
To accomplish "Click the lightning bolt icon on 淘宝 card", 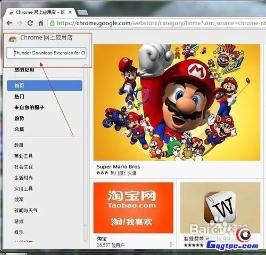I will click(171, 245).
